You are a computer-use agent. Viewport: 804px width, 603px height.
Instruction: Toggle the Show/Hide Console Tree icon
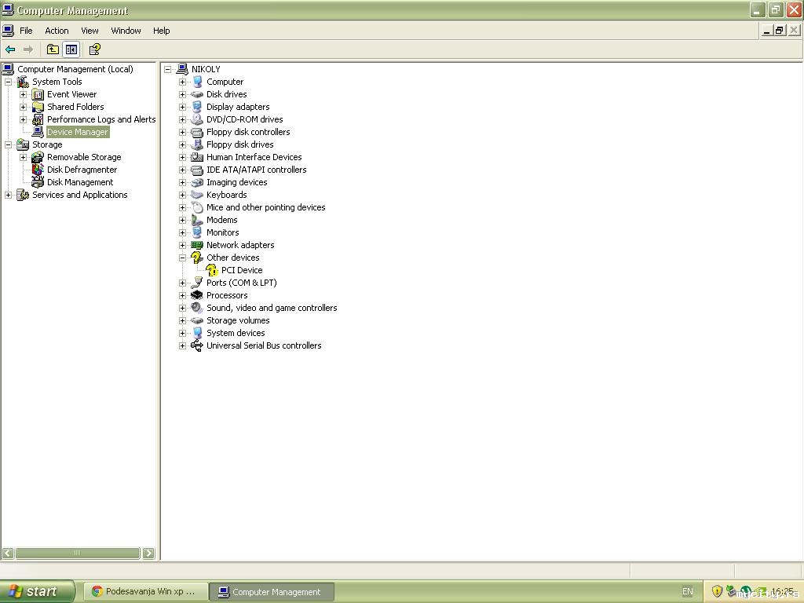click(71, 49)
